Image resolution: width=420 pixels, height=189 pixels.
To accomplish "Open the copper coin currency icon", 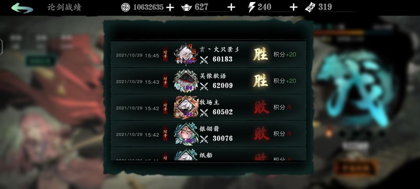I will (x=125, y=7).
